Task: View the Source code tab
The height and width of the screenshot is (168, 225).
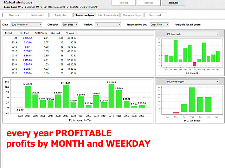Action: click(x=155, y=15)
